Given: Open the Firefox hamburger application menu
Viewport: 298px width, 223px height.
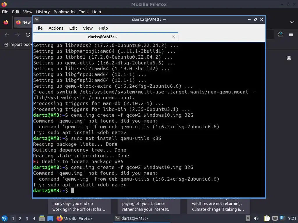Looking at the screenshot, I should (x=291, y=35).
